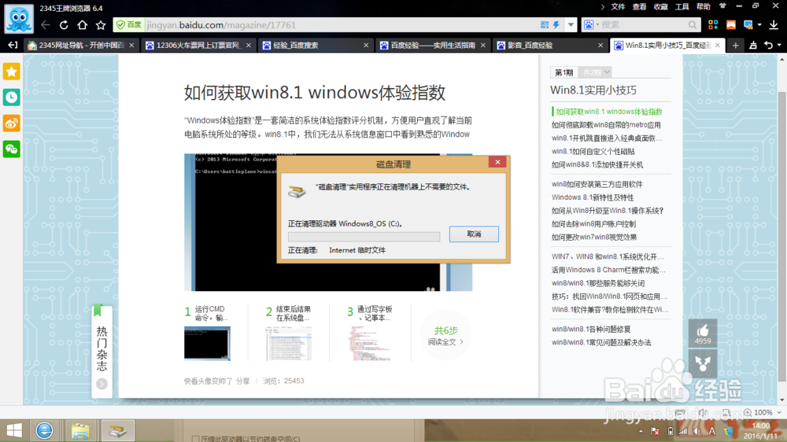787x442 pixels.
Task: Close the 磁盘清理 dialog
Action: pyautogui.click(x=497, y=162)
